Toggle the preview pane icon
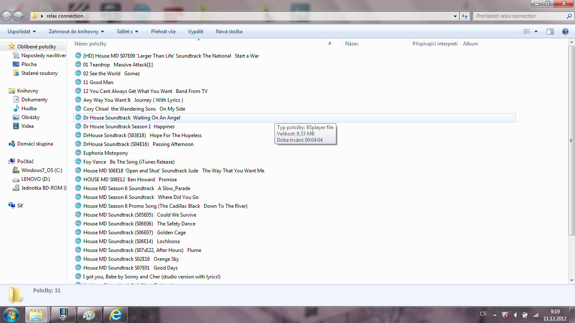 click(x=550, y=32)
